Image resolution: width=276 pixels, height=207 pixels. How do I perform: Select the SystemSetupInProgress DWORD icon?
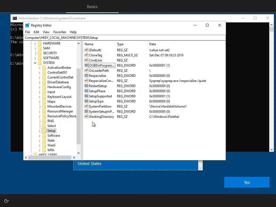[x=86, y=111]
